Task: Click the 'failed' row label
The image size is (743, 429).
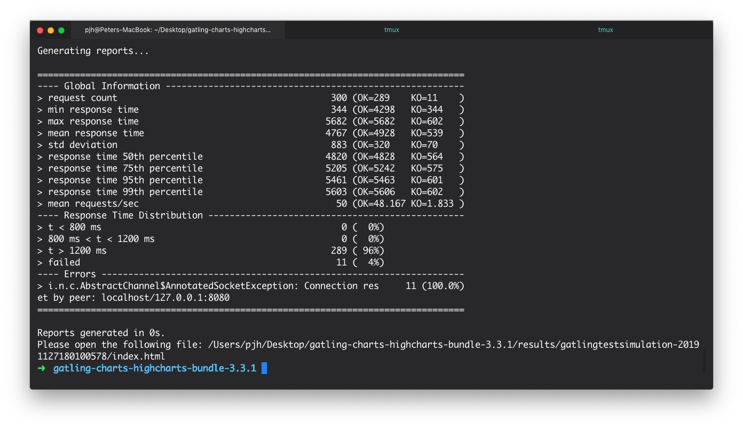Action: point(64,262)
